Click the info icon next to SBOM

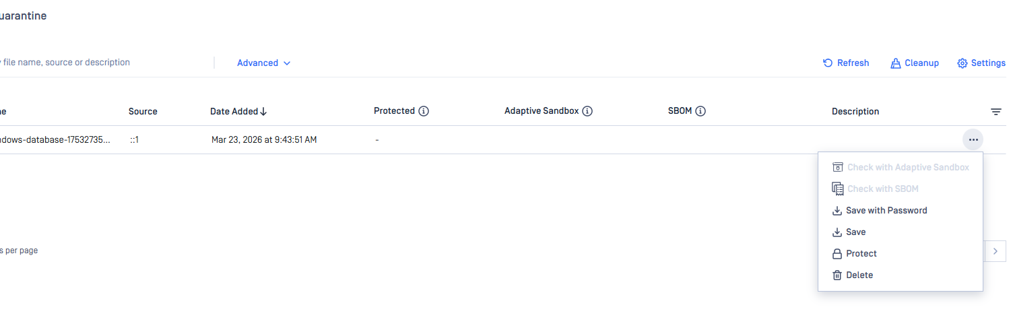(700, 111)
